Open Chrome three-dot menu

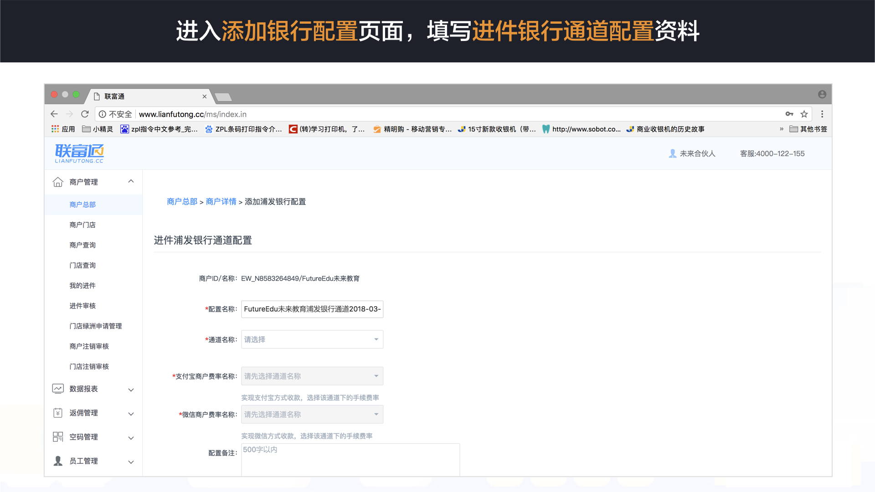click(822, 114)
